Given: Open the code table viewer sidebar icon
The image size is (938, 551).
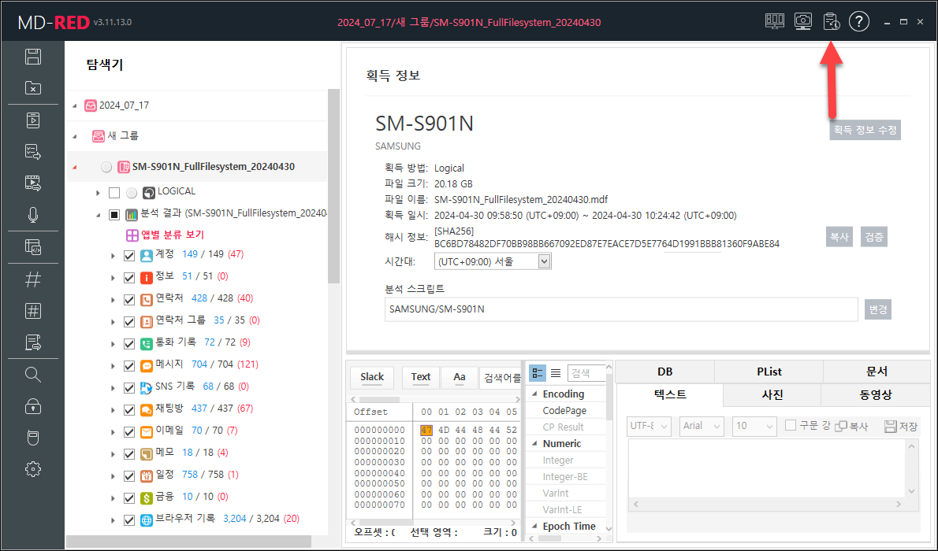Looking at the screenshot, I should pos(33,247).
